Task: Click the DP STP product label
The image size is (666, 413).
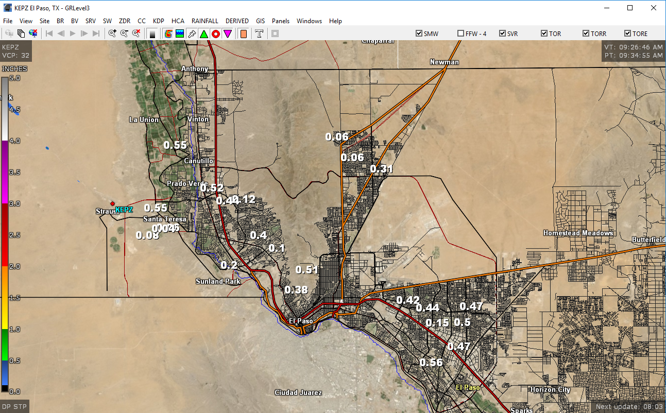Action: click(x=14, y=407)
